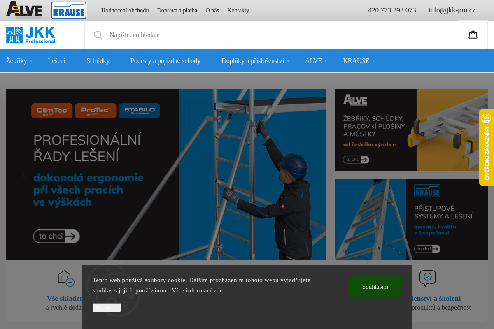Viewport: 494px width, 329px height.
Task: Follow the 'zde' cookie info link
Action: (x=218, y=290)
